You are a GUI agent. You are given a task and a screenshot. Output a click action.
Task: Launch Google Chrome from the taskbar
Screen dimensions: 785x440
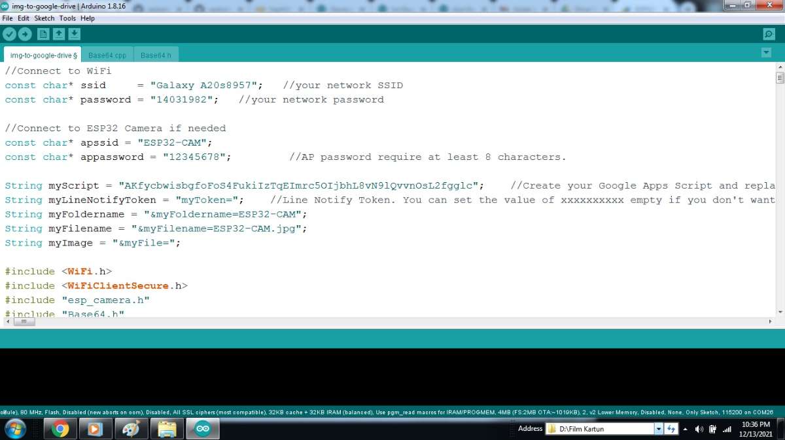click(x=60, y=429)
